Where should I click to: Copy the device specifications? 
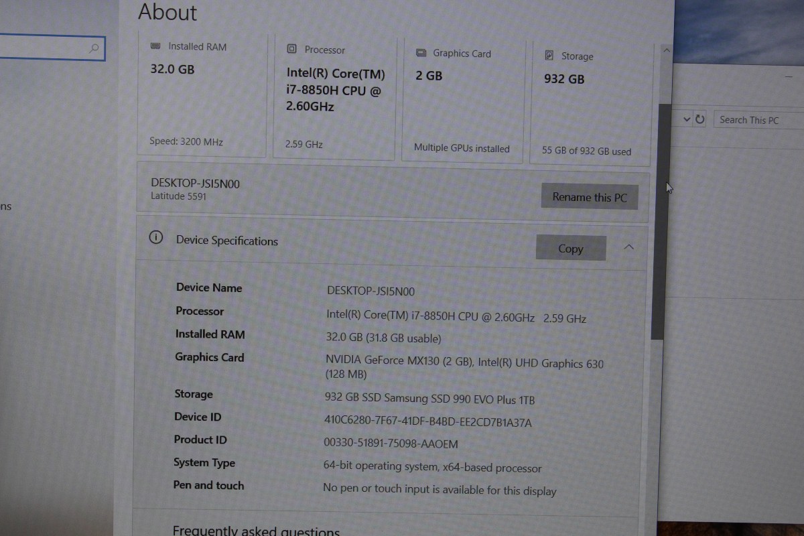point(571,248)
